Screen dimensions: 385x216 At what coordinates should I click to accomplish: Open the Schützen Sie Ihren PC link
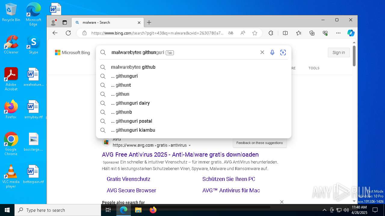point(229,179)
